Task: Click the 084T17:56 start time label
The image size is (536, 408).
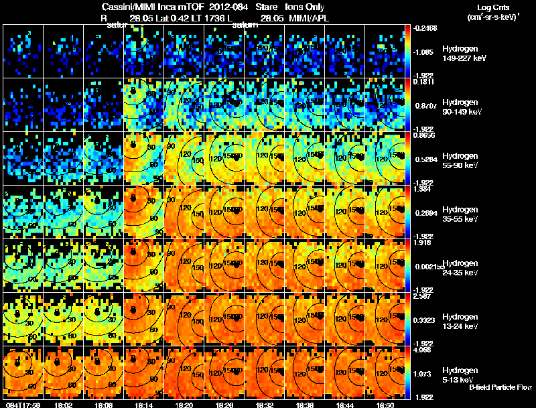Action: [x=23, y=405]
